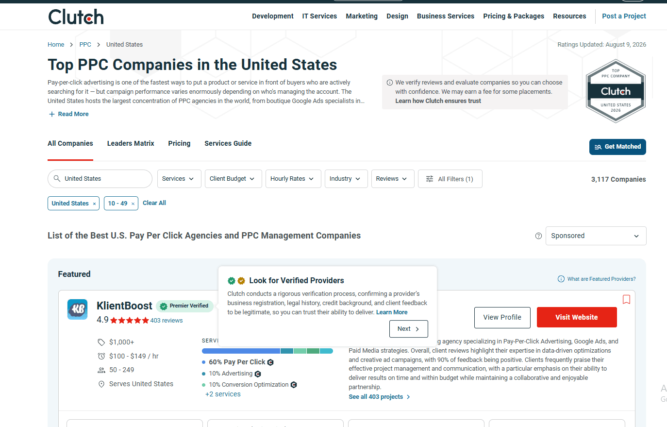Screen dimensions: 667x427
Task: Expand the Hourly Rates filter
Action: point(293,179)
